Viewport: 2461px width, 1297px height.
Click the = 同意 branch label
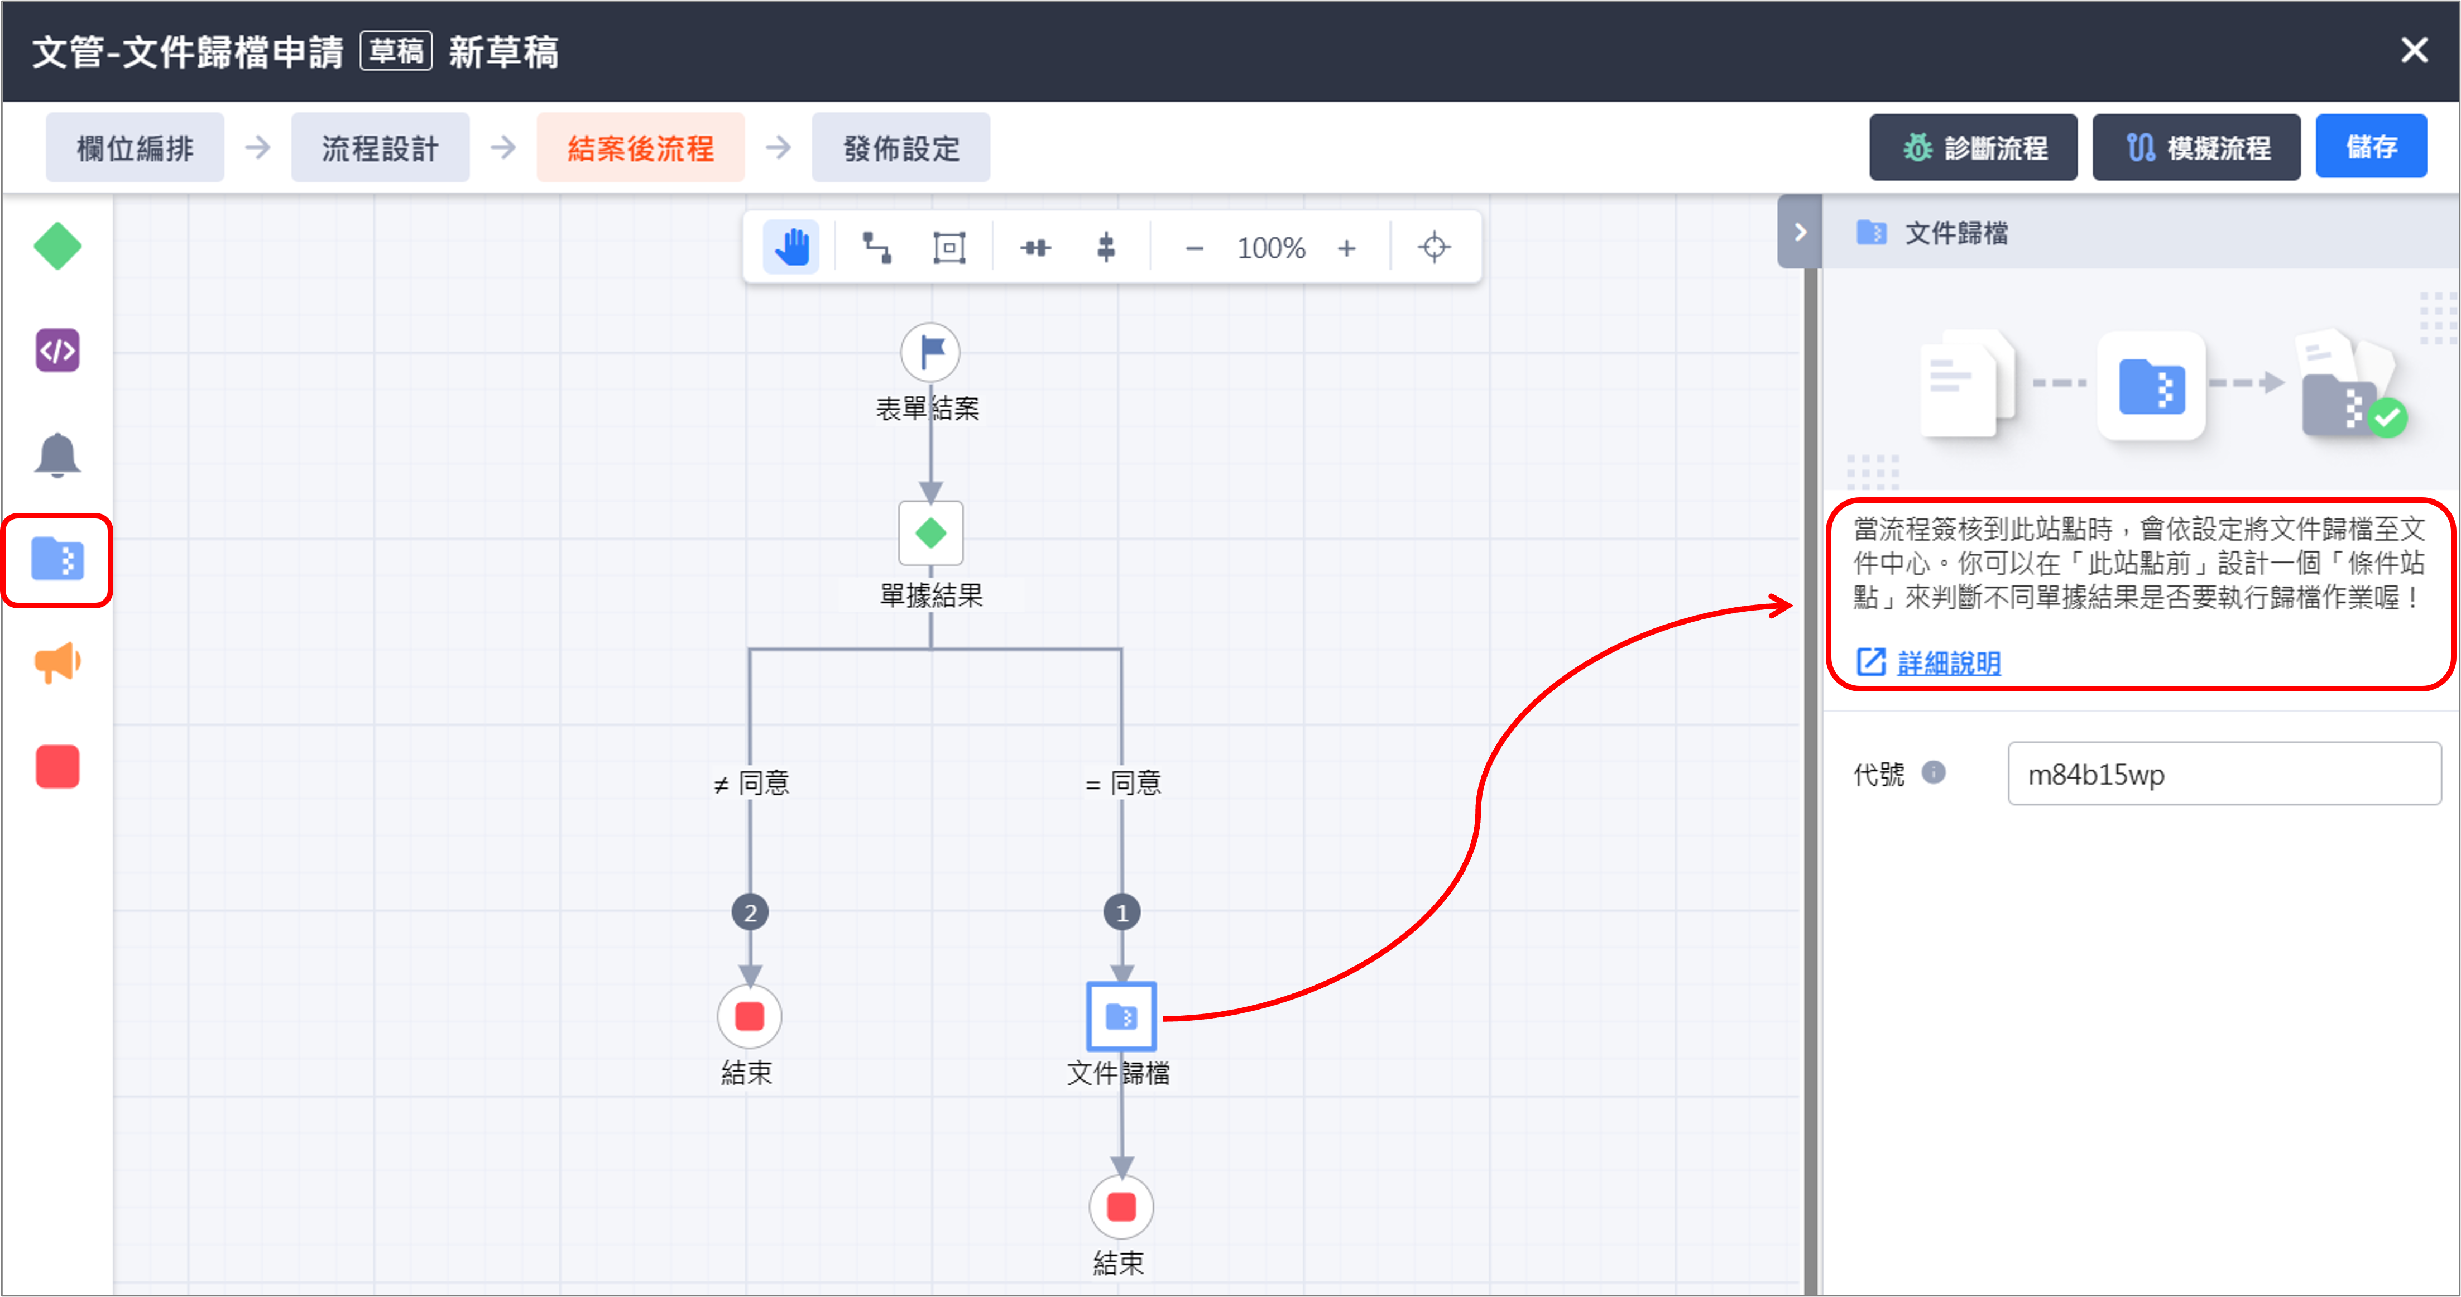1124,783
